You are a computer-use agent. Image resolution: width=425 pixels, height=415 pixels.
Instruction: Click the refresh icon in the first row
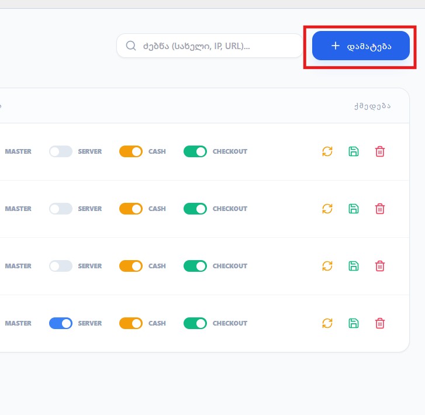click(x=327, y=151)
